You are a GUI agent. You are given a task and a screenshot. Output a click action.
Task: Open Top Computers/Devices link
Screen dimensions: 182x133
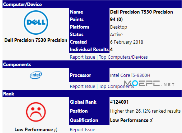tap(123, 57)
